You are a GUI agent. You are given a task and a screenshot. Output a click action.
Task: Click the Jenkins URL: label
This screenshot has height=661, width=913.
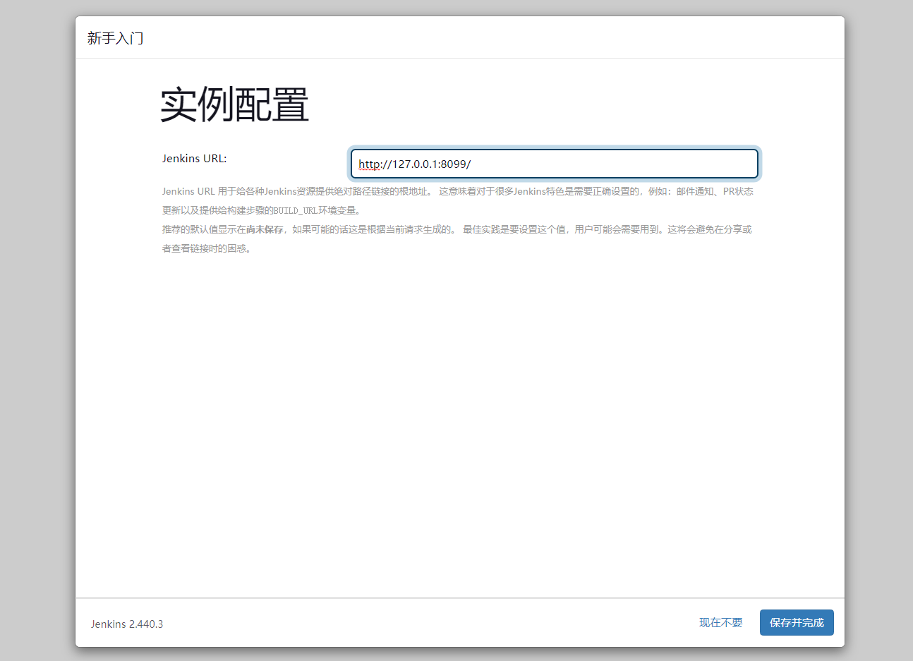pyautogui.click(x=195, y=158)
